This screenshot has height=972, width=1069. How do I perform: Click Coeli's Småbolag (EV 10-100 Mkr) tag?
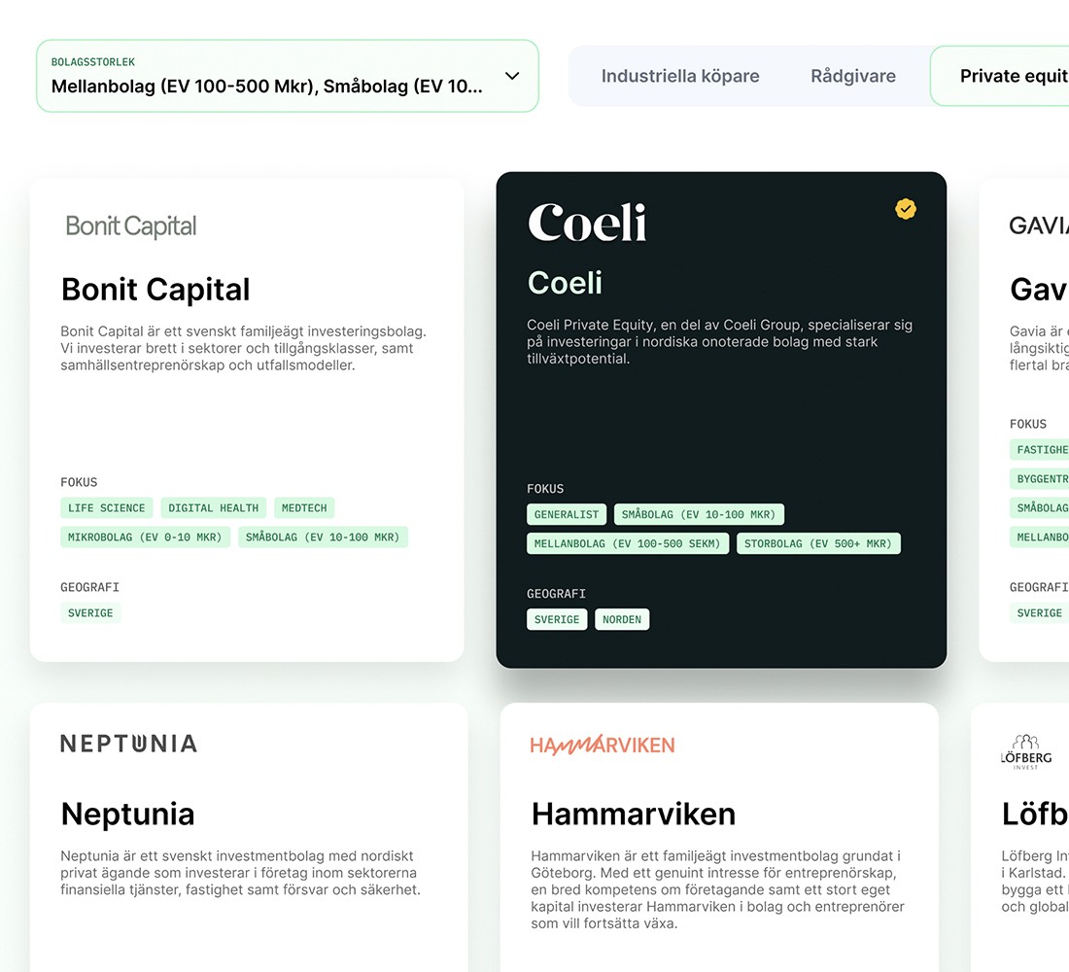click(699, 514)
